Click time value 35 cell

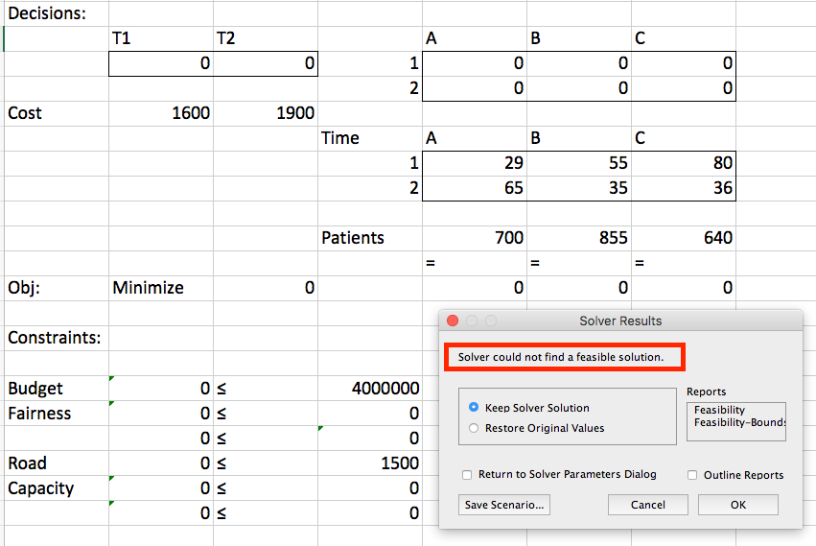(x=579, y=188)
